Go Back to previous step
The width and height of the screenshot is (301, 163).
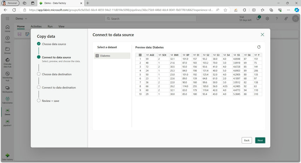pyautogui.click(x=247, y=140)
